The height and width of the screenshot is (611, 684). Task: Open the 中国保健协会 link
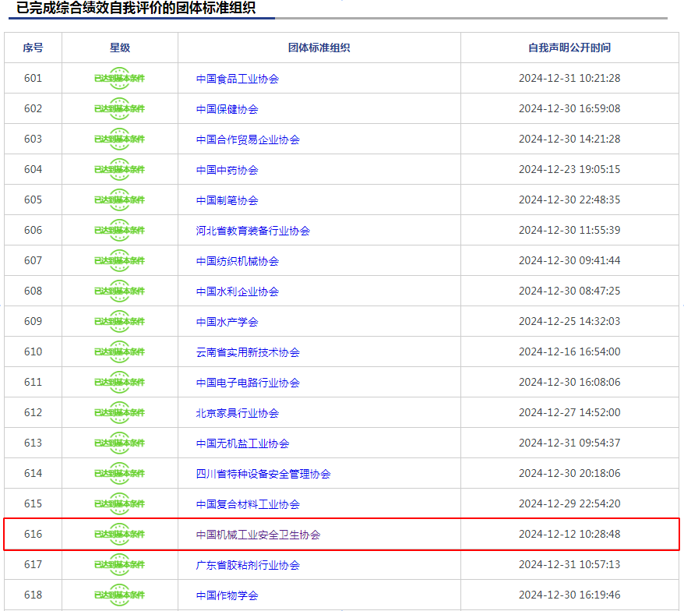click(227, 109)
